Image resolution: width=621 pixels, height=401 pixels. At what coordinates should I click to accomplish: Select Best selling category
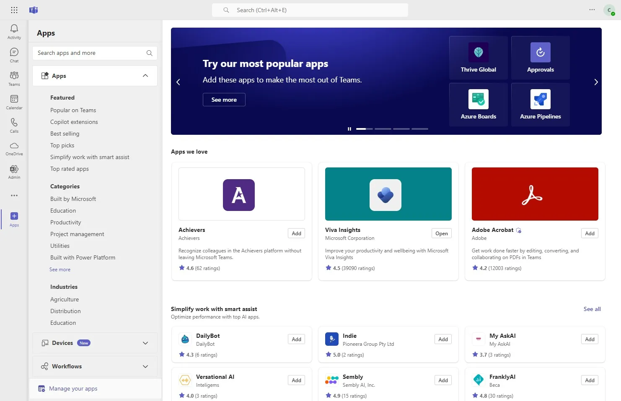click(x=65, y=134)
